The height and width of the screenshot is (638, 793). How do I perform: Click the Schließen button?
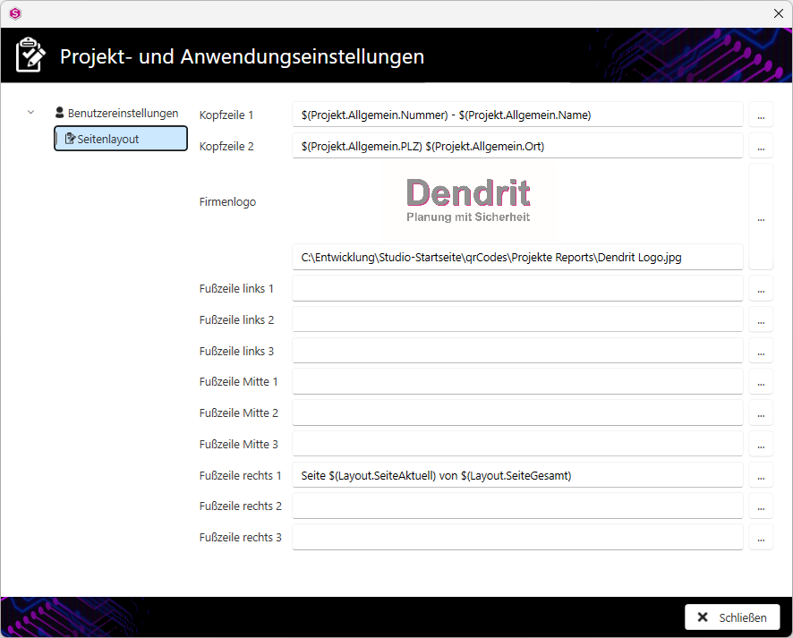pos(732,617)
